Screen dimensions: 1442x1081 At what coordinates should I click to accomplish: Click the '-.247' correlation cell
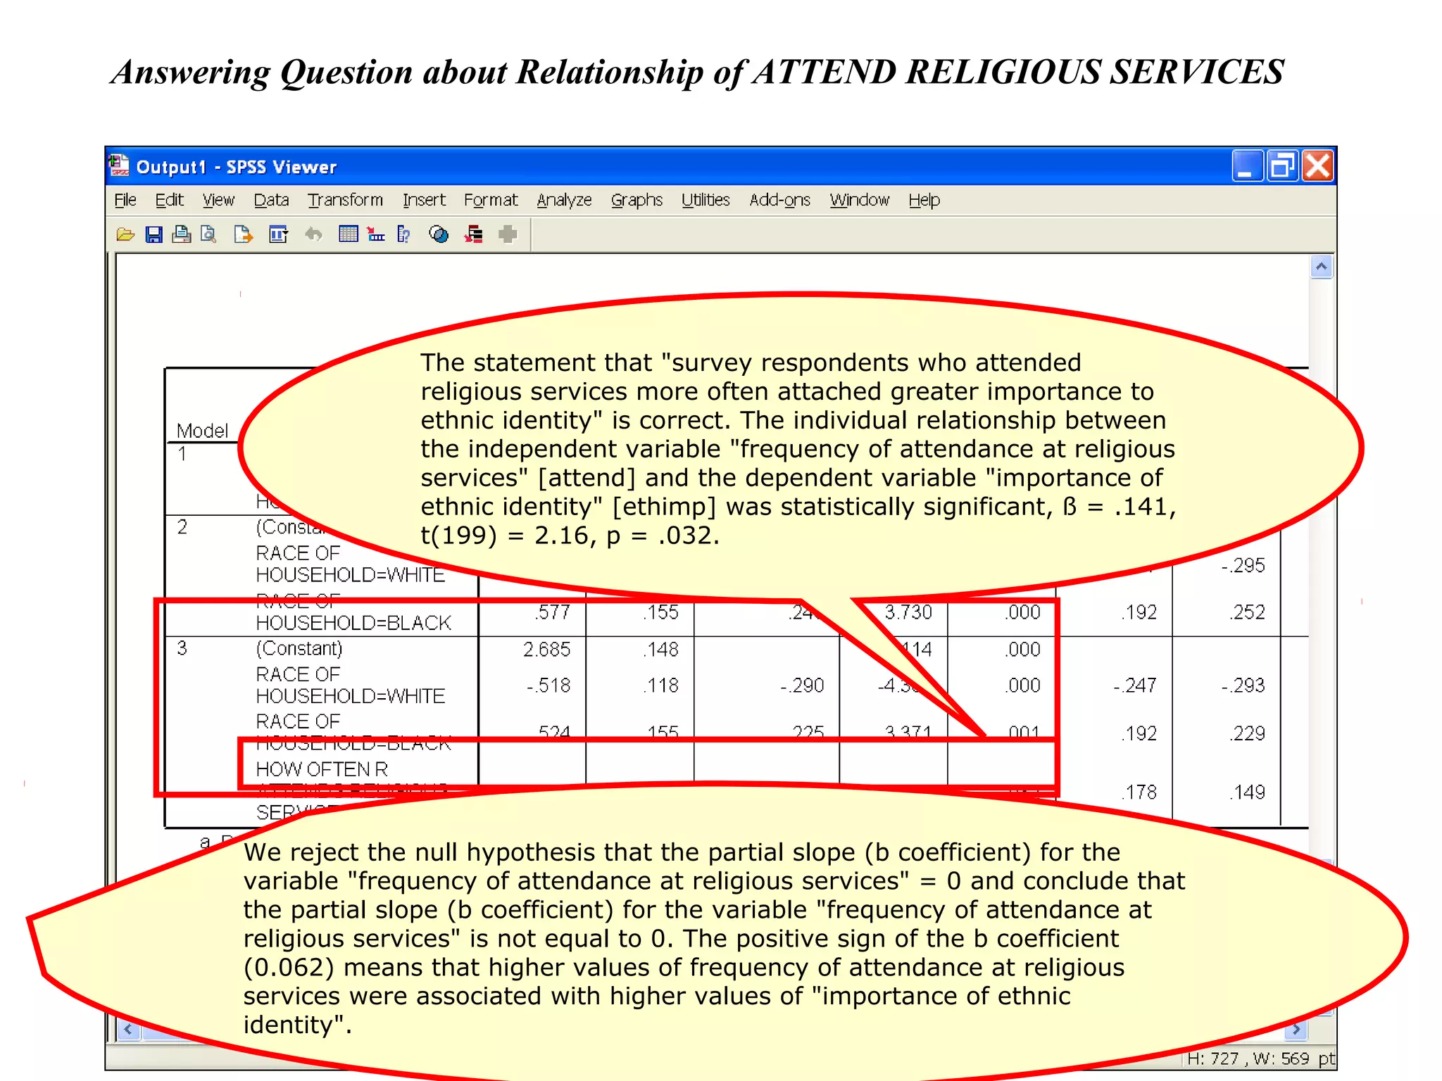point(1134,685)
